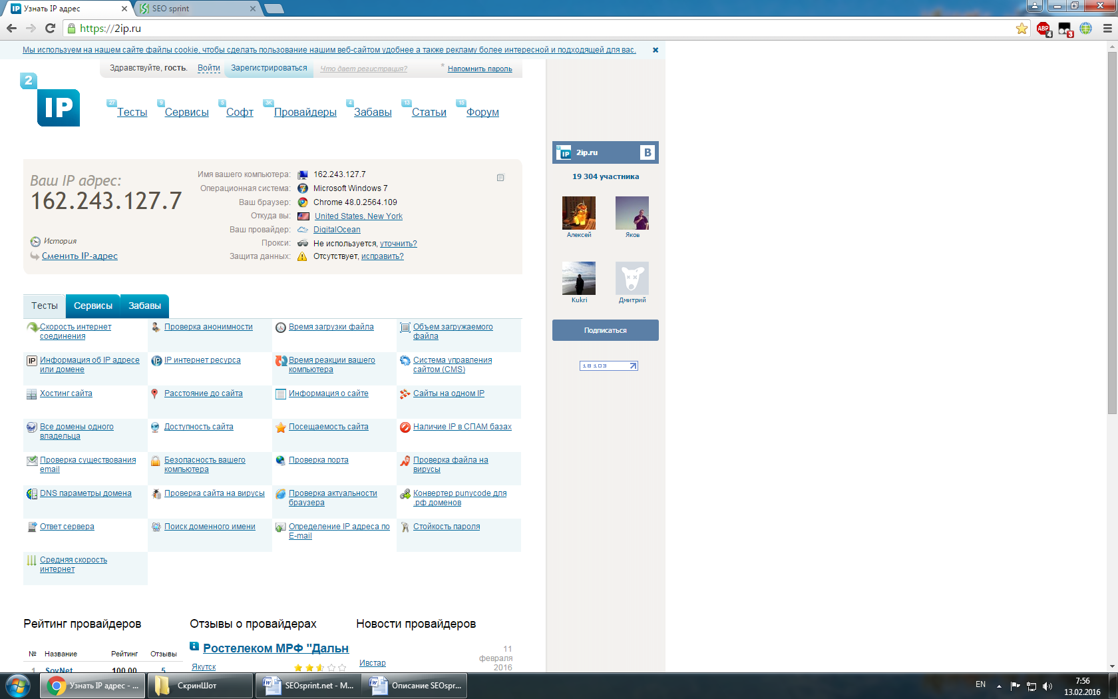Click the speed test icon beside Скорость интернет
The height and width of the screenshot is (699, 1118).
[32, 327]
